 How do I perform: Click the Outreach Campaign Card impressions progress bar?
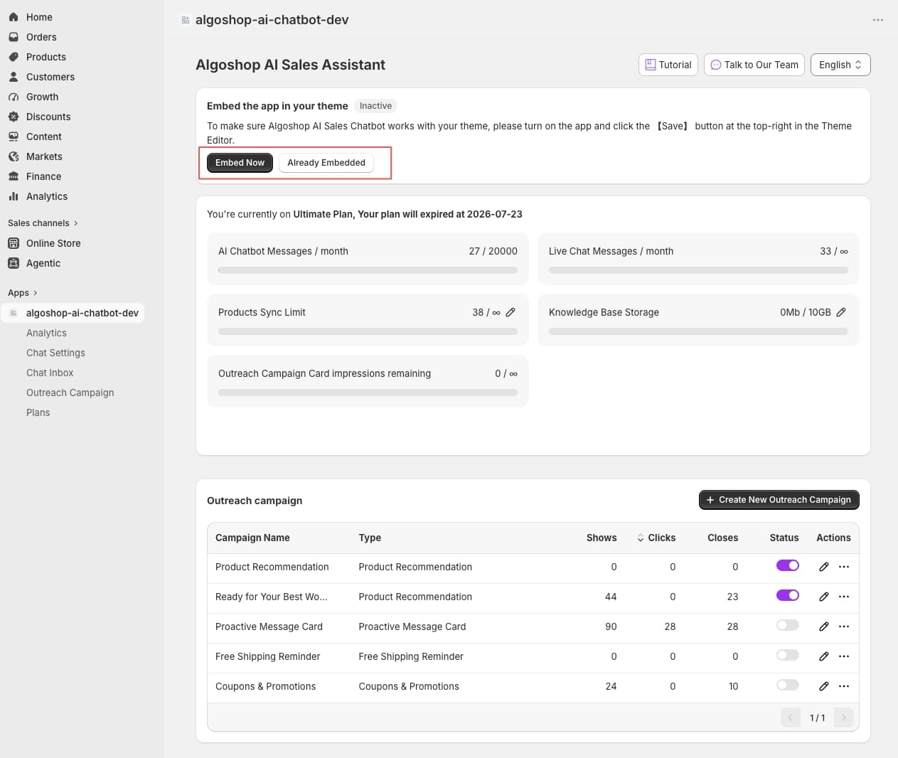(368, 393)
